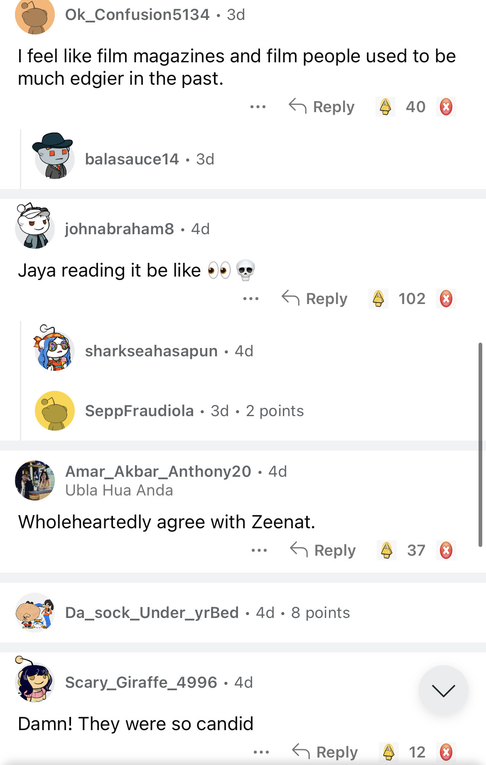The height and width of the screenshot is (765, 486).
Task: Downvote Amar_Akbar_Anthony20's comment
Action: point(446,550)
